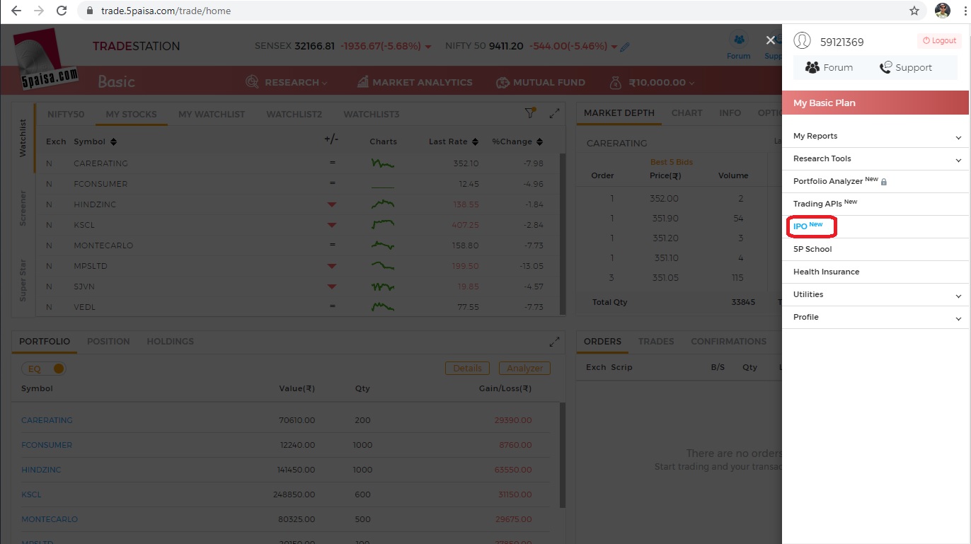This screenshot has height=544, width=971.
Task: Click the MONTECARLO portfolio link
Action: coord(50,519)
